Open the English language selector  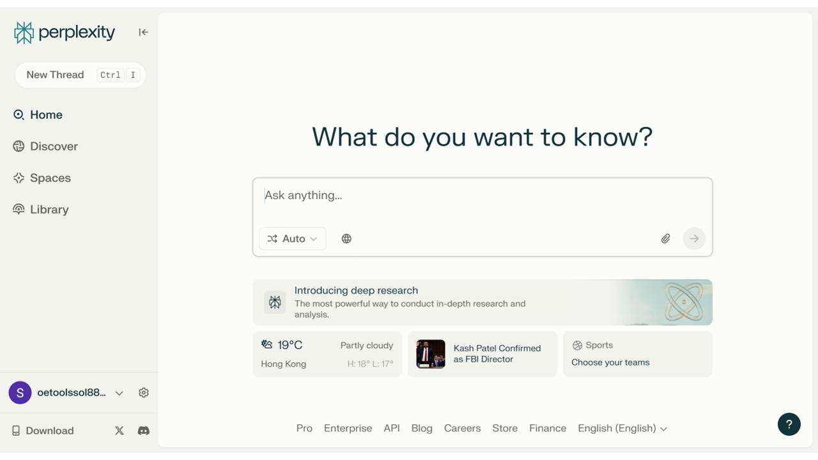pos(622,428)
